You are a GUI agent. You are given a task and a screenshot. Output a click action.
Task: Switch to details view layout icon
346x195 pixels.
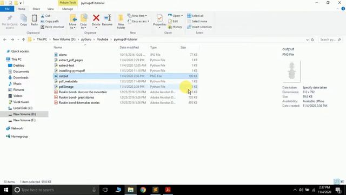pos(336,181)
